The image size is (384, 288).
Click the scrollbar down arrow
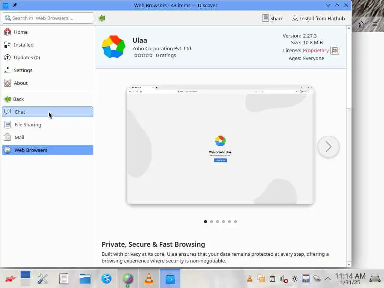[x=349, y=264]
